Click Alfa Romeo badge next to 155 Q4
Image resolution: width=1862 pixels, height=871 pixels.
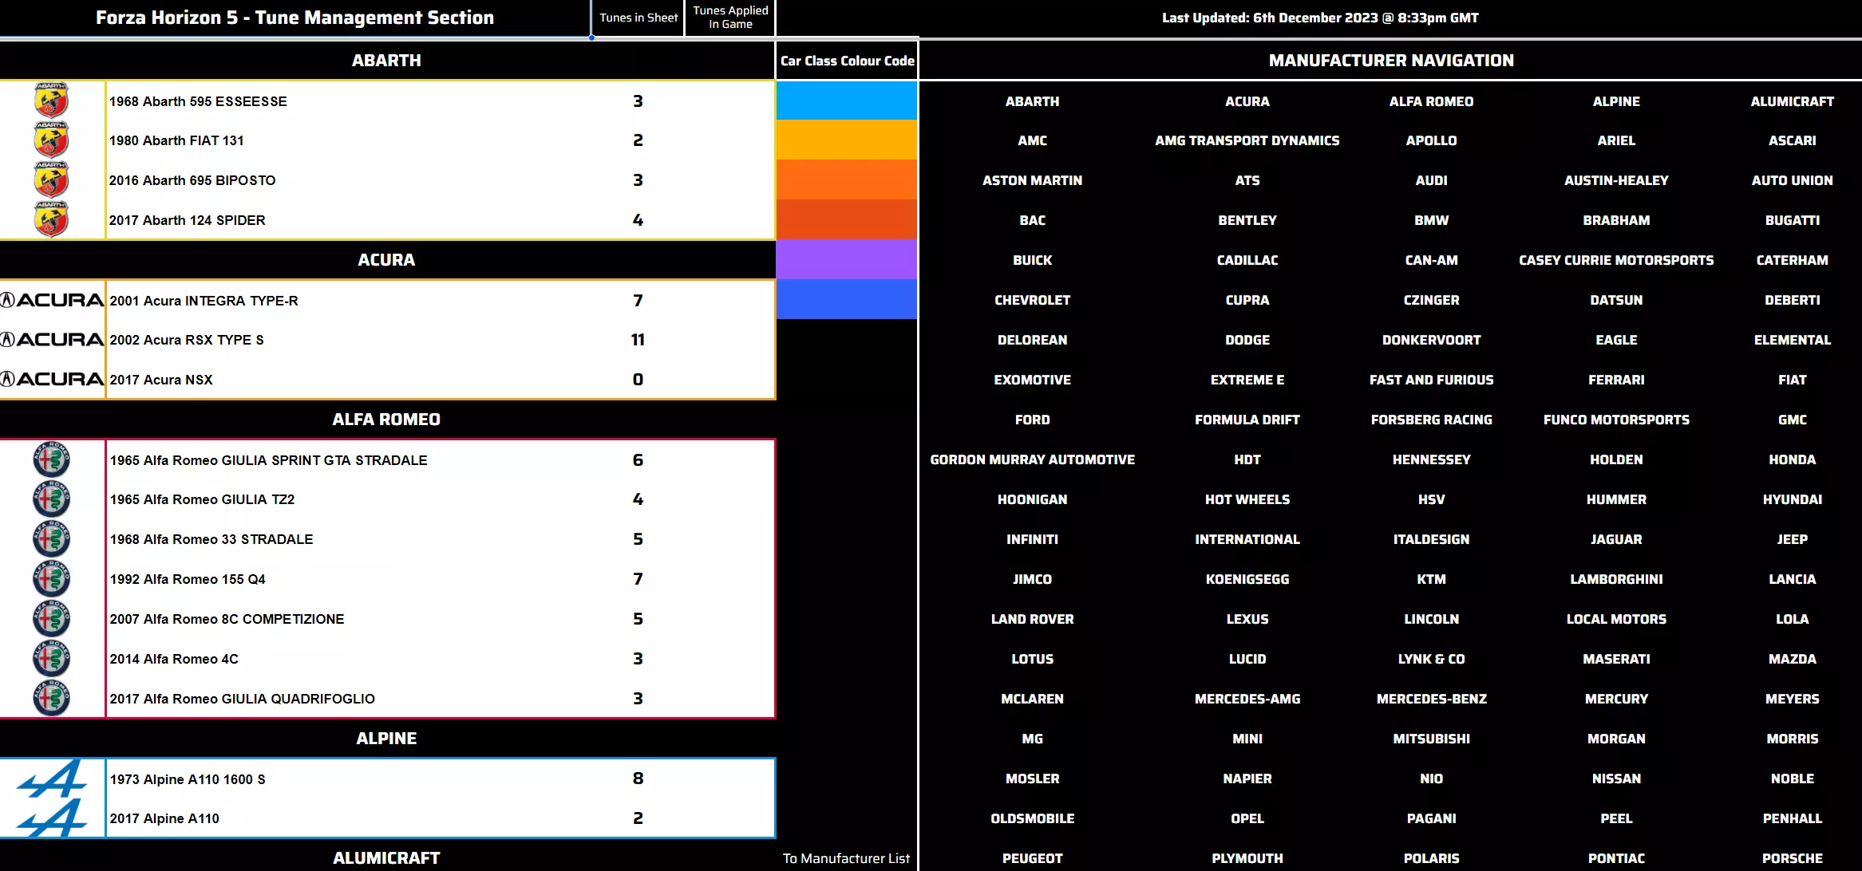pos(51,579)
